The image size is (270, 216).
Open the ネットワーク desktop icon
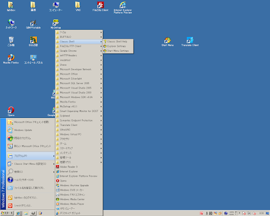pyautogui.click(x=11, y=24)
